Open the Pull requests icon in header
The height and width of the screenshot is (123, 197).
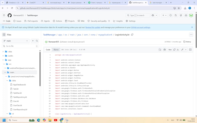(x=176, y=15)
